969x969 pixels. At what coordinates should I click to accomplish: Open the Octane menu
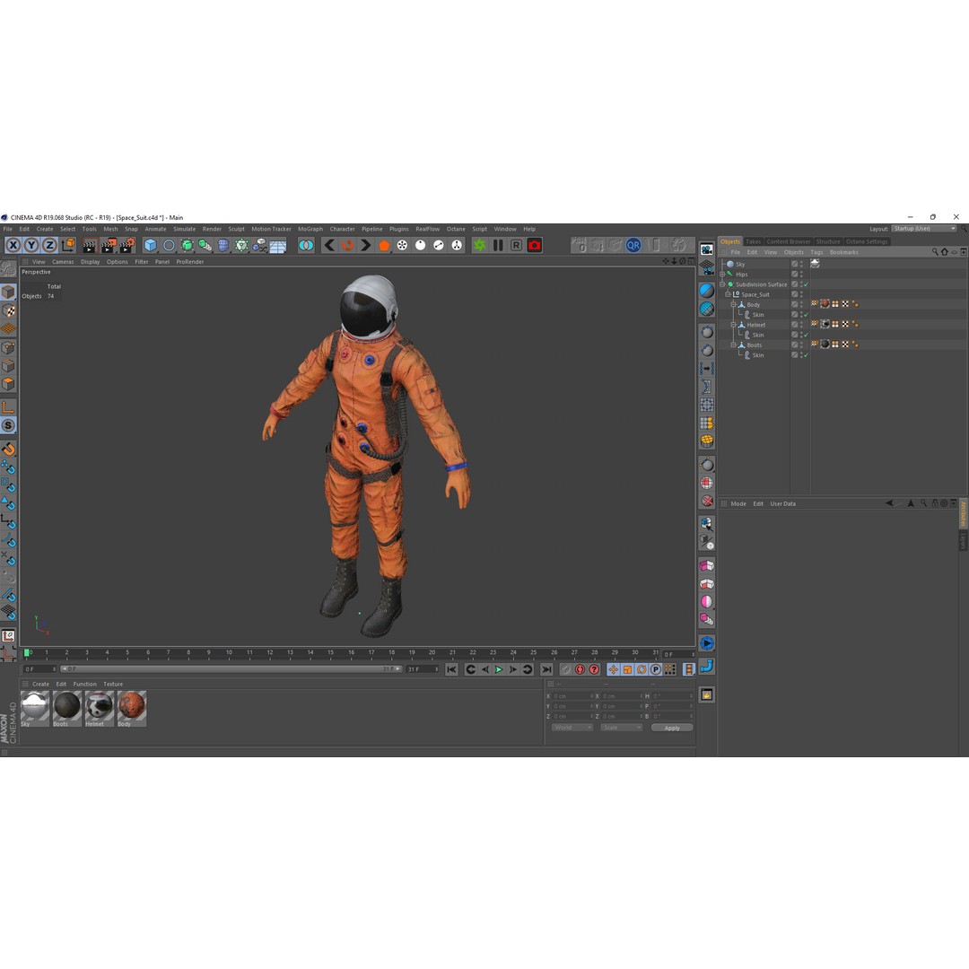[456, 230]
